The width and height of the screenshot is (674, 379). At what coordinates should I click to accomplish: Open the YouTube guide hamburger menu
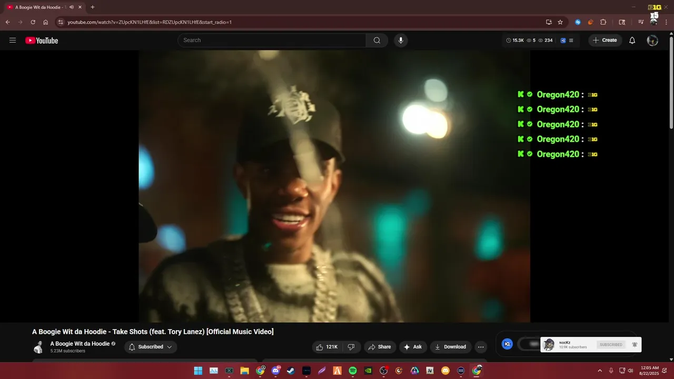[x=13, y=41]
